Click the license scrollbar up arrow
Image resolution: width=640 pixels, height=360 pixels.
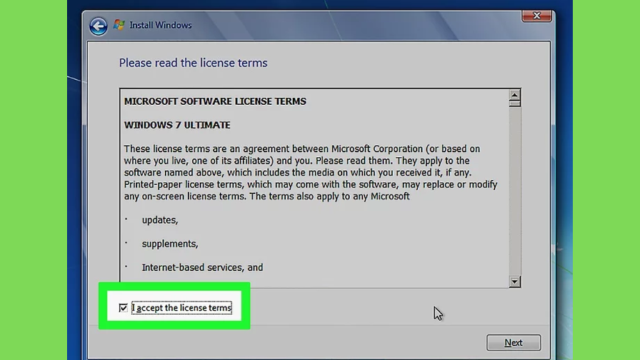(x=514, y=95)
